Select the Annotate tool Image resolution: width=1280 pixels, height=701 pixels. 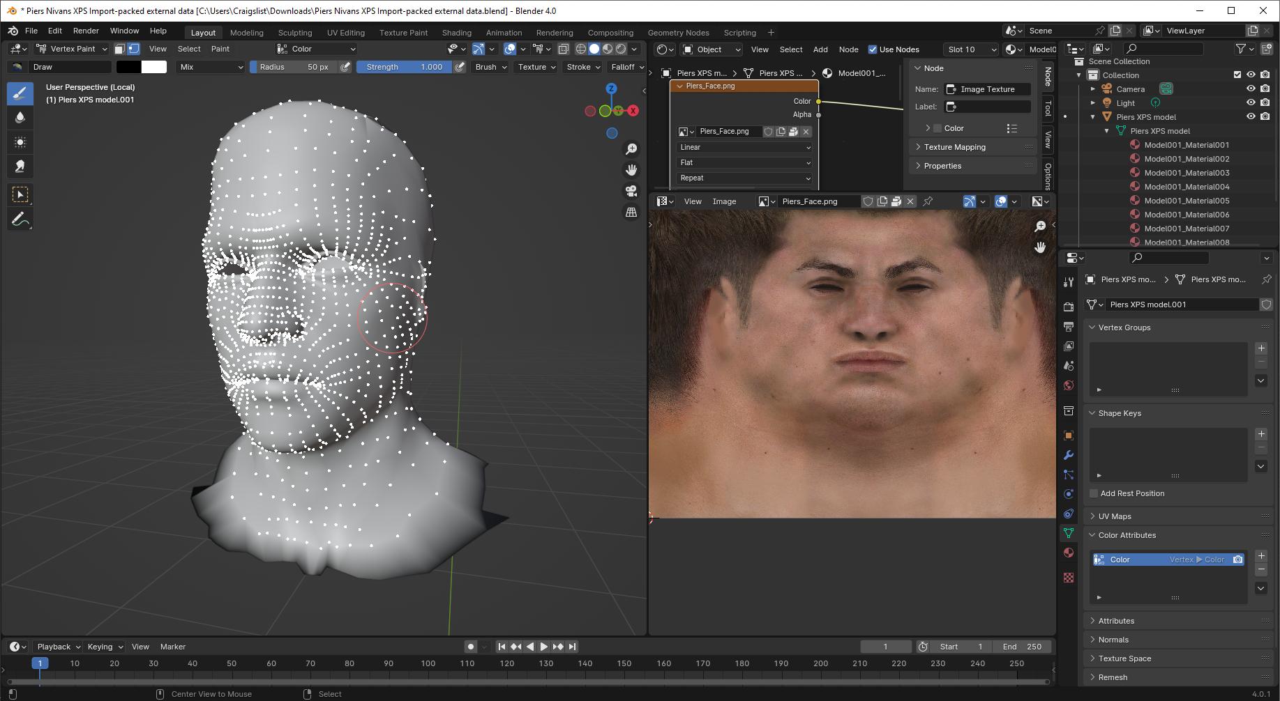(20, 219)
